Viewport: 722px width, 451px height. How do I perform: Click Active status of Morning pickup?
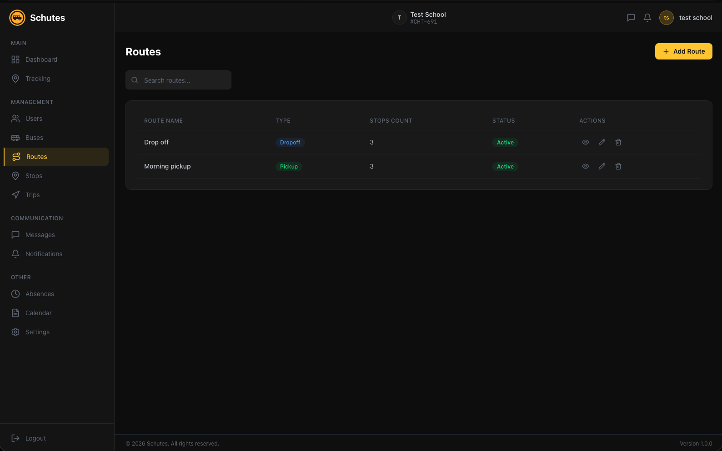[x=505, y=167]
